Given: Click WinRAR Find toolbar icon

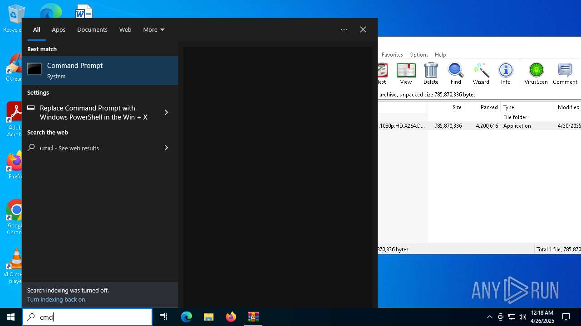Looking at the screenshot, I should tap(456, 74).
